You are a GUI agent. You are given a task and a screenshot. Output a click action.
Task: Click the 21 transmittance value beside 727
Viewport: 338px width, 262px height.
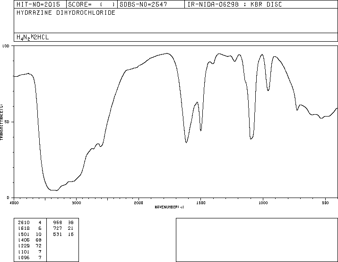71,228
